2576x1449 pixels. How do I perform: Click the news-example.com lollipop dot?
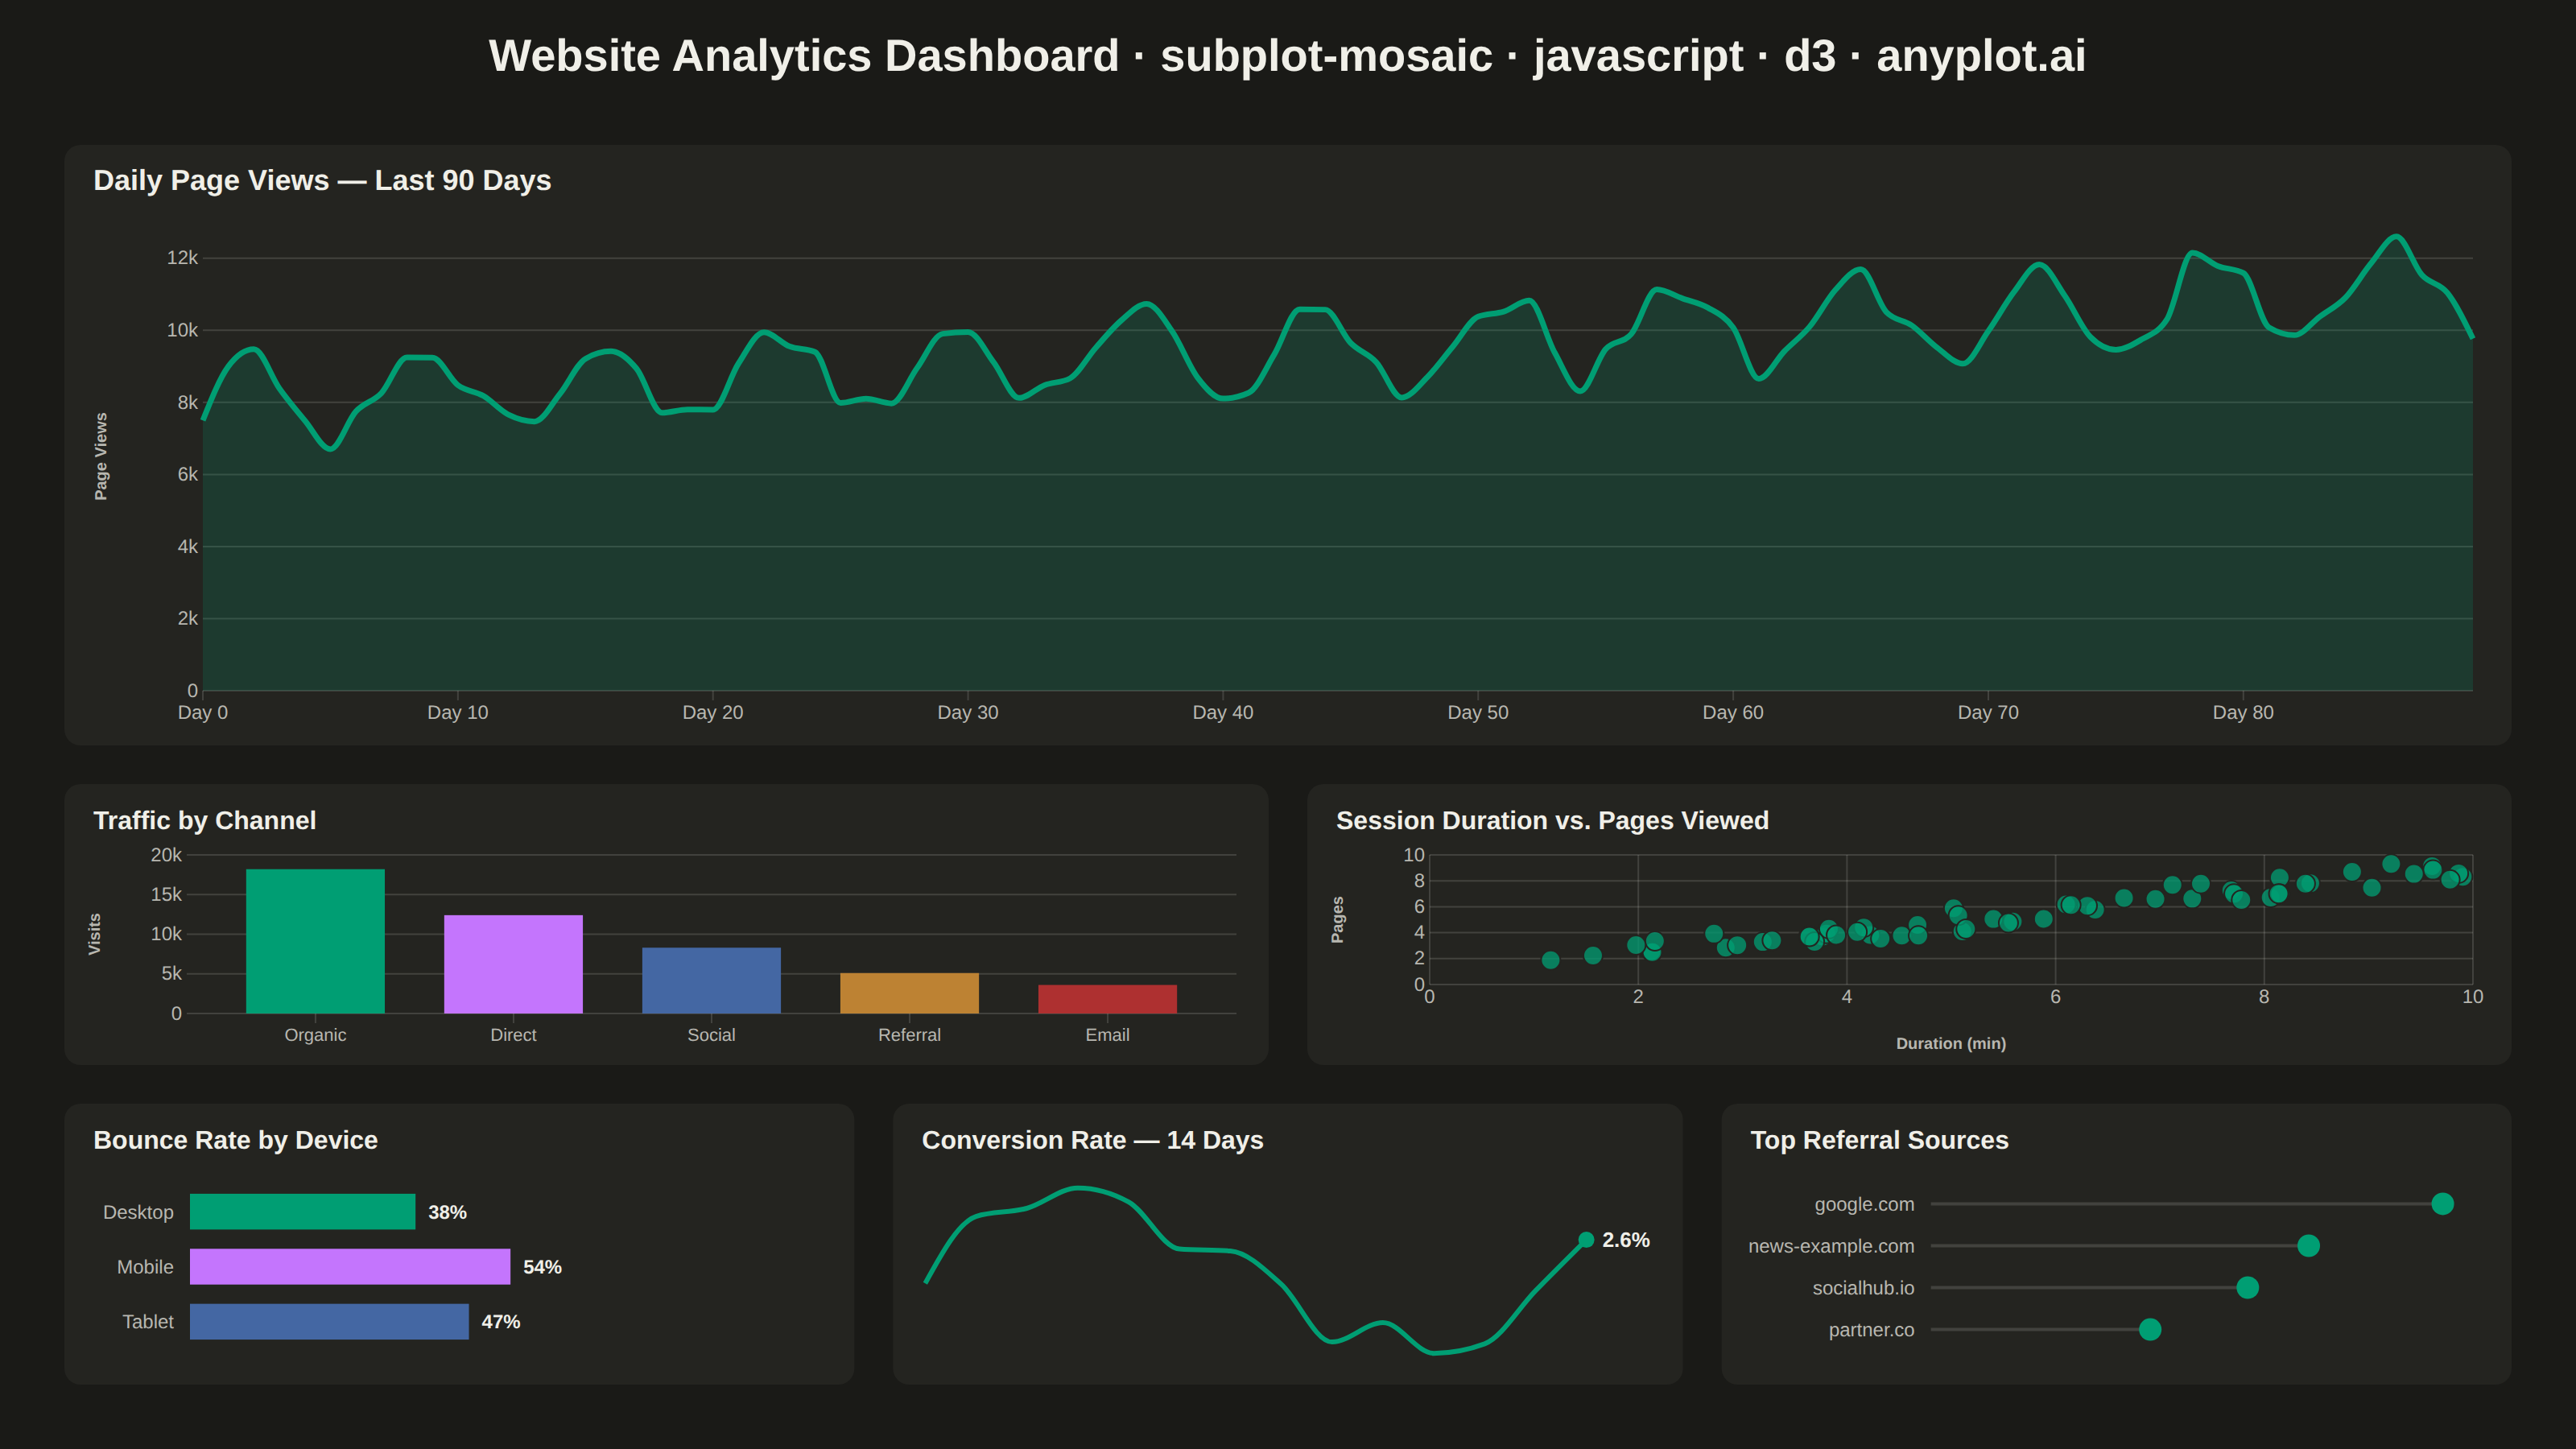(2308, 1246)
